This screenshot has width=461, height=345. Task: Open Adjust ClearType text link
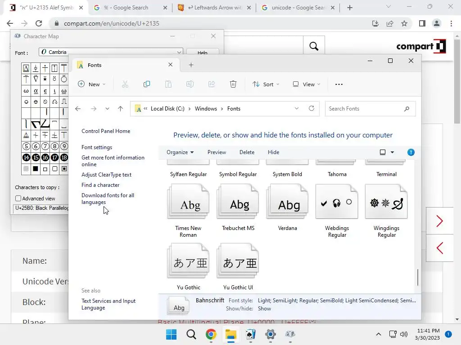106,175
